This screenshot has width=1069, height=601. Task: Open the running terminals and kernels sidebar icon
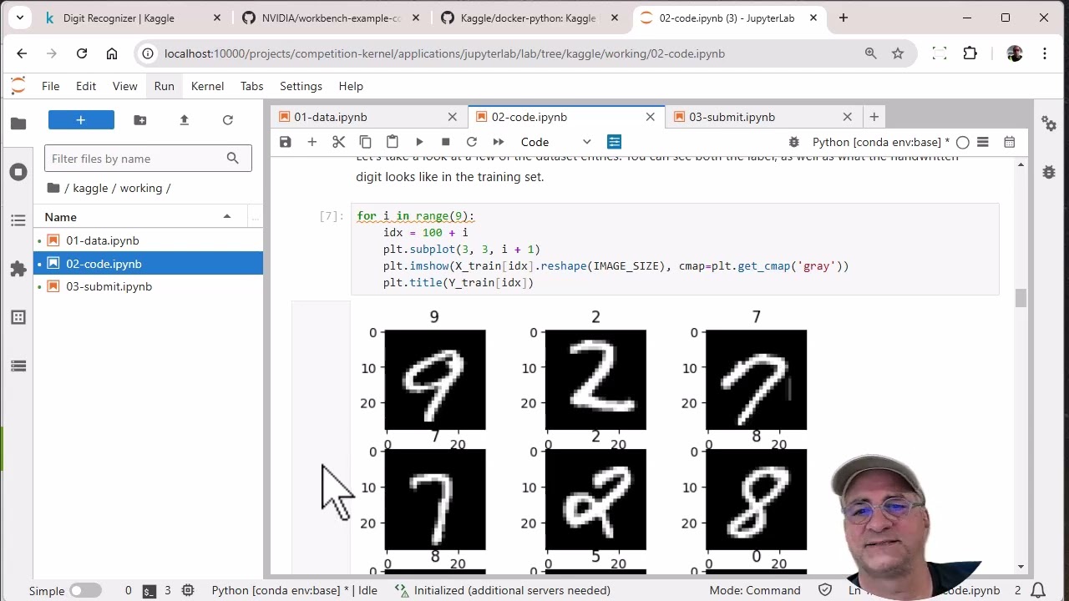[x=18, y=172]
